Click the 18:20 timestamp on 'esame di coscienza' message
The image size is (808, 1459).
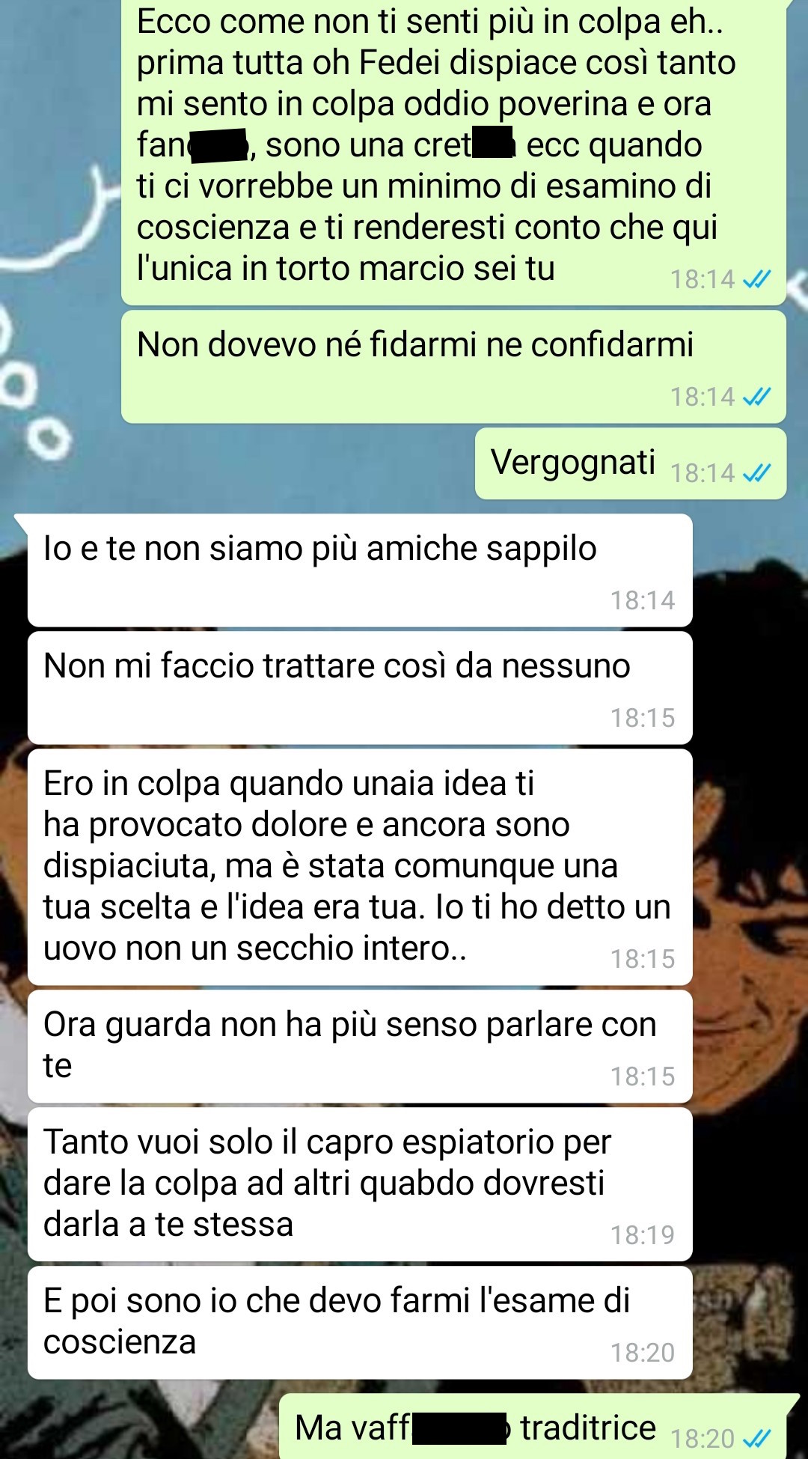pyautogui.click(x=643, y=1352)
